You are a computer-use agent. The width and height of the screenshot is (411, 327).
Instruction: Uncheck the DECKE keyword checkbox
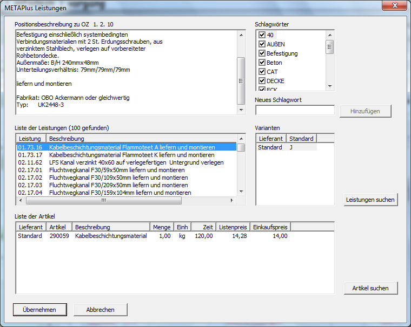[x=262, y=80]
